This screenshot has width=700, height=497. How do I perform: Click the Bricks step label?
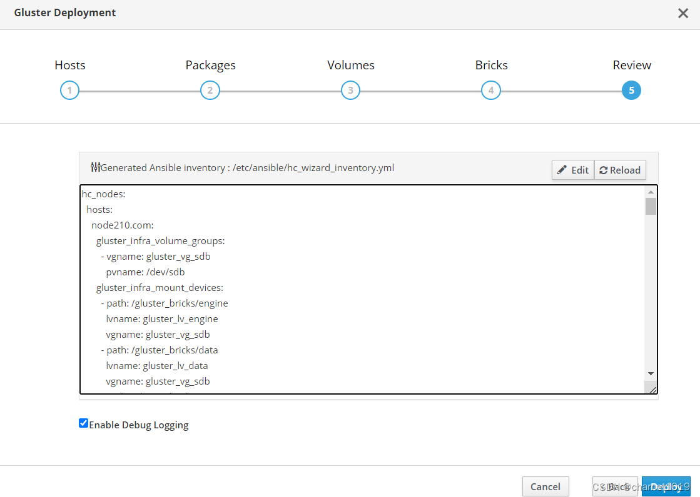coord(492,65)
